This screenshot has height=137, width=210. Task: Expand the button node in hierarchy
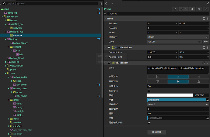pos(5,20)
